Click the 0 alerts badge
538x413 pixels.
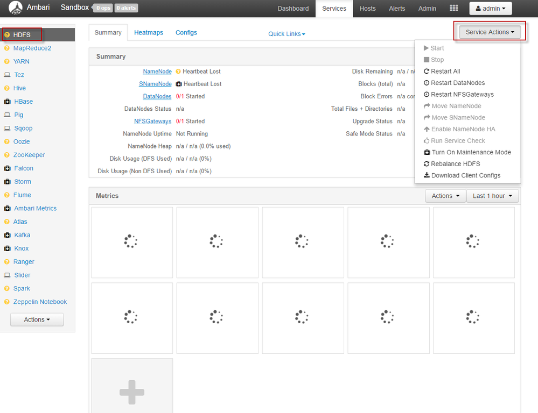click(126, 8)
